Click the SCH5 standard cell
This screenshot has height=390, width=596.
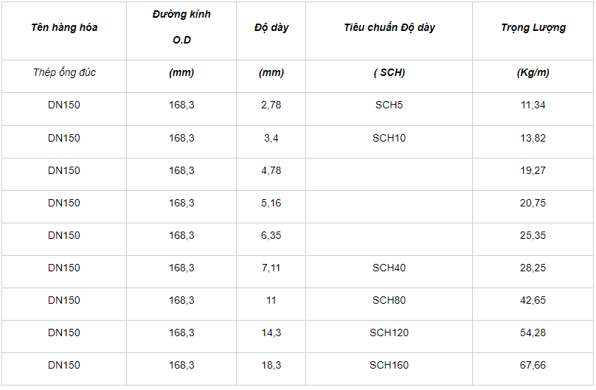389,105
